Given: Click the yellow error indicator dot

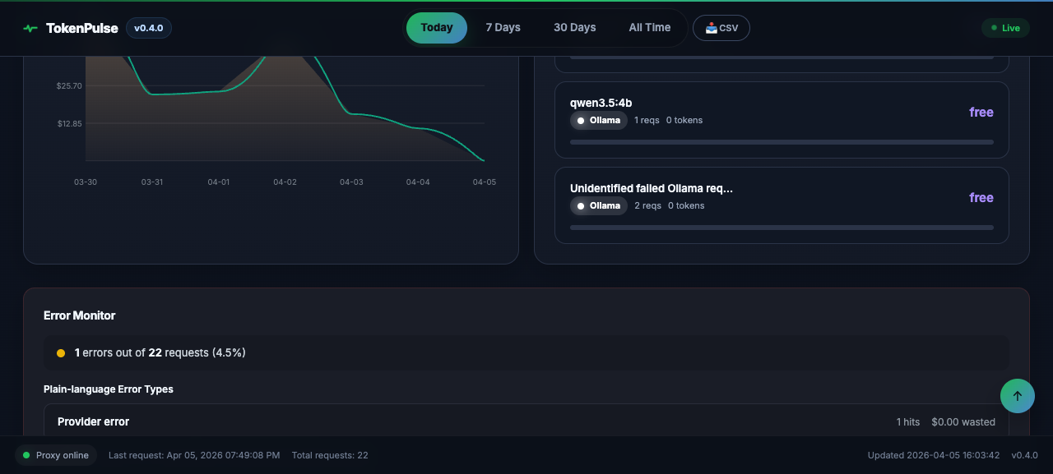Looking at the screenshot, I should 60,352.
